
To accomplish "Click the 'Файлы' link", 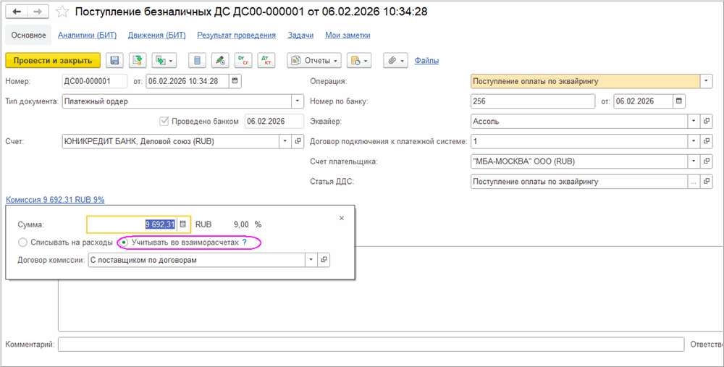I will (426, 61).
